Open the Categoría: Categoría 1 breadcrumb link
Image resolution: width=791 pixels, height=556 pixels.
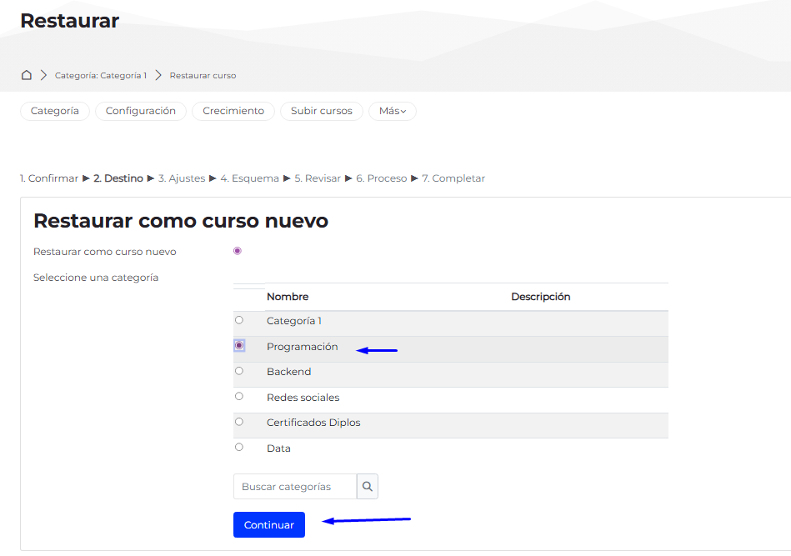pyautogui.click(x=101, y=76)
